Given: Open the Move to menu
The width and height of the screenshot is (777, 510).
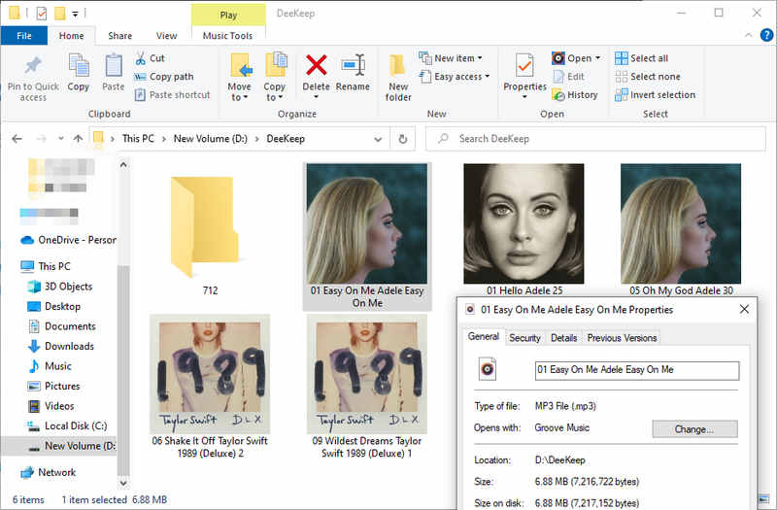Looking at the screenshot, I should point(240,78).
